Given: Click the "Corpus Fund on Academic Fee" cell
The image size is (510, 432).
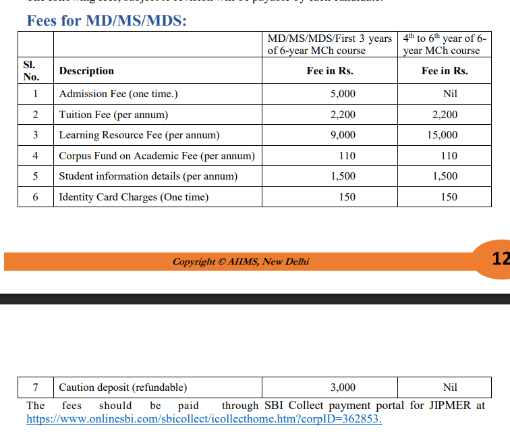Looking at the screenshot, I should (157, 156).
